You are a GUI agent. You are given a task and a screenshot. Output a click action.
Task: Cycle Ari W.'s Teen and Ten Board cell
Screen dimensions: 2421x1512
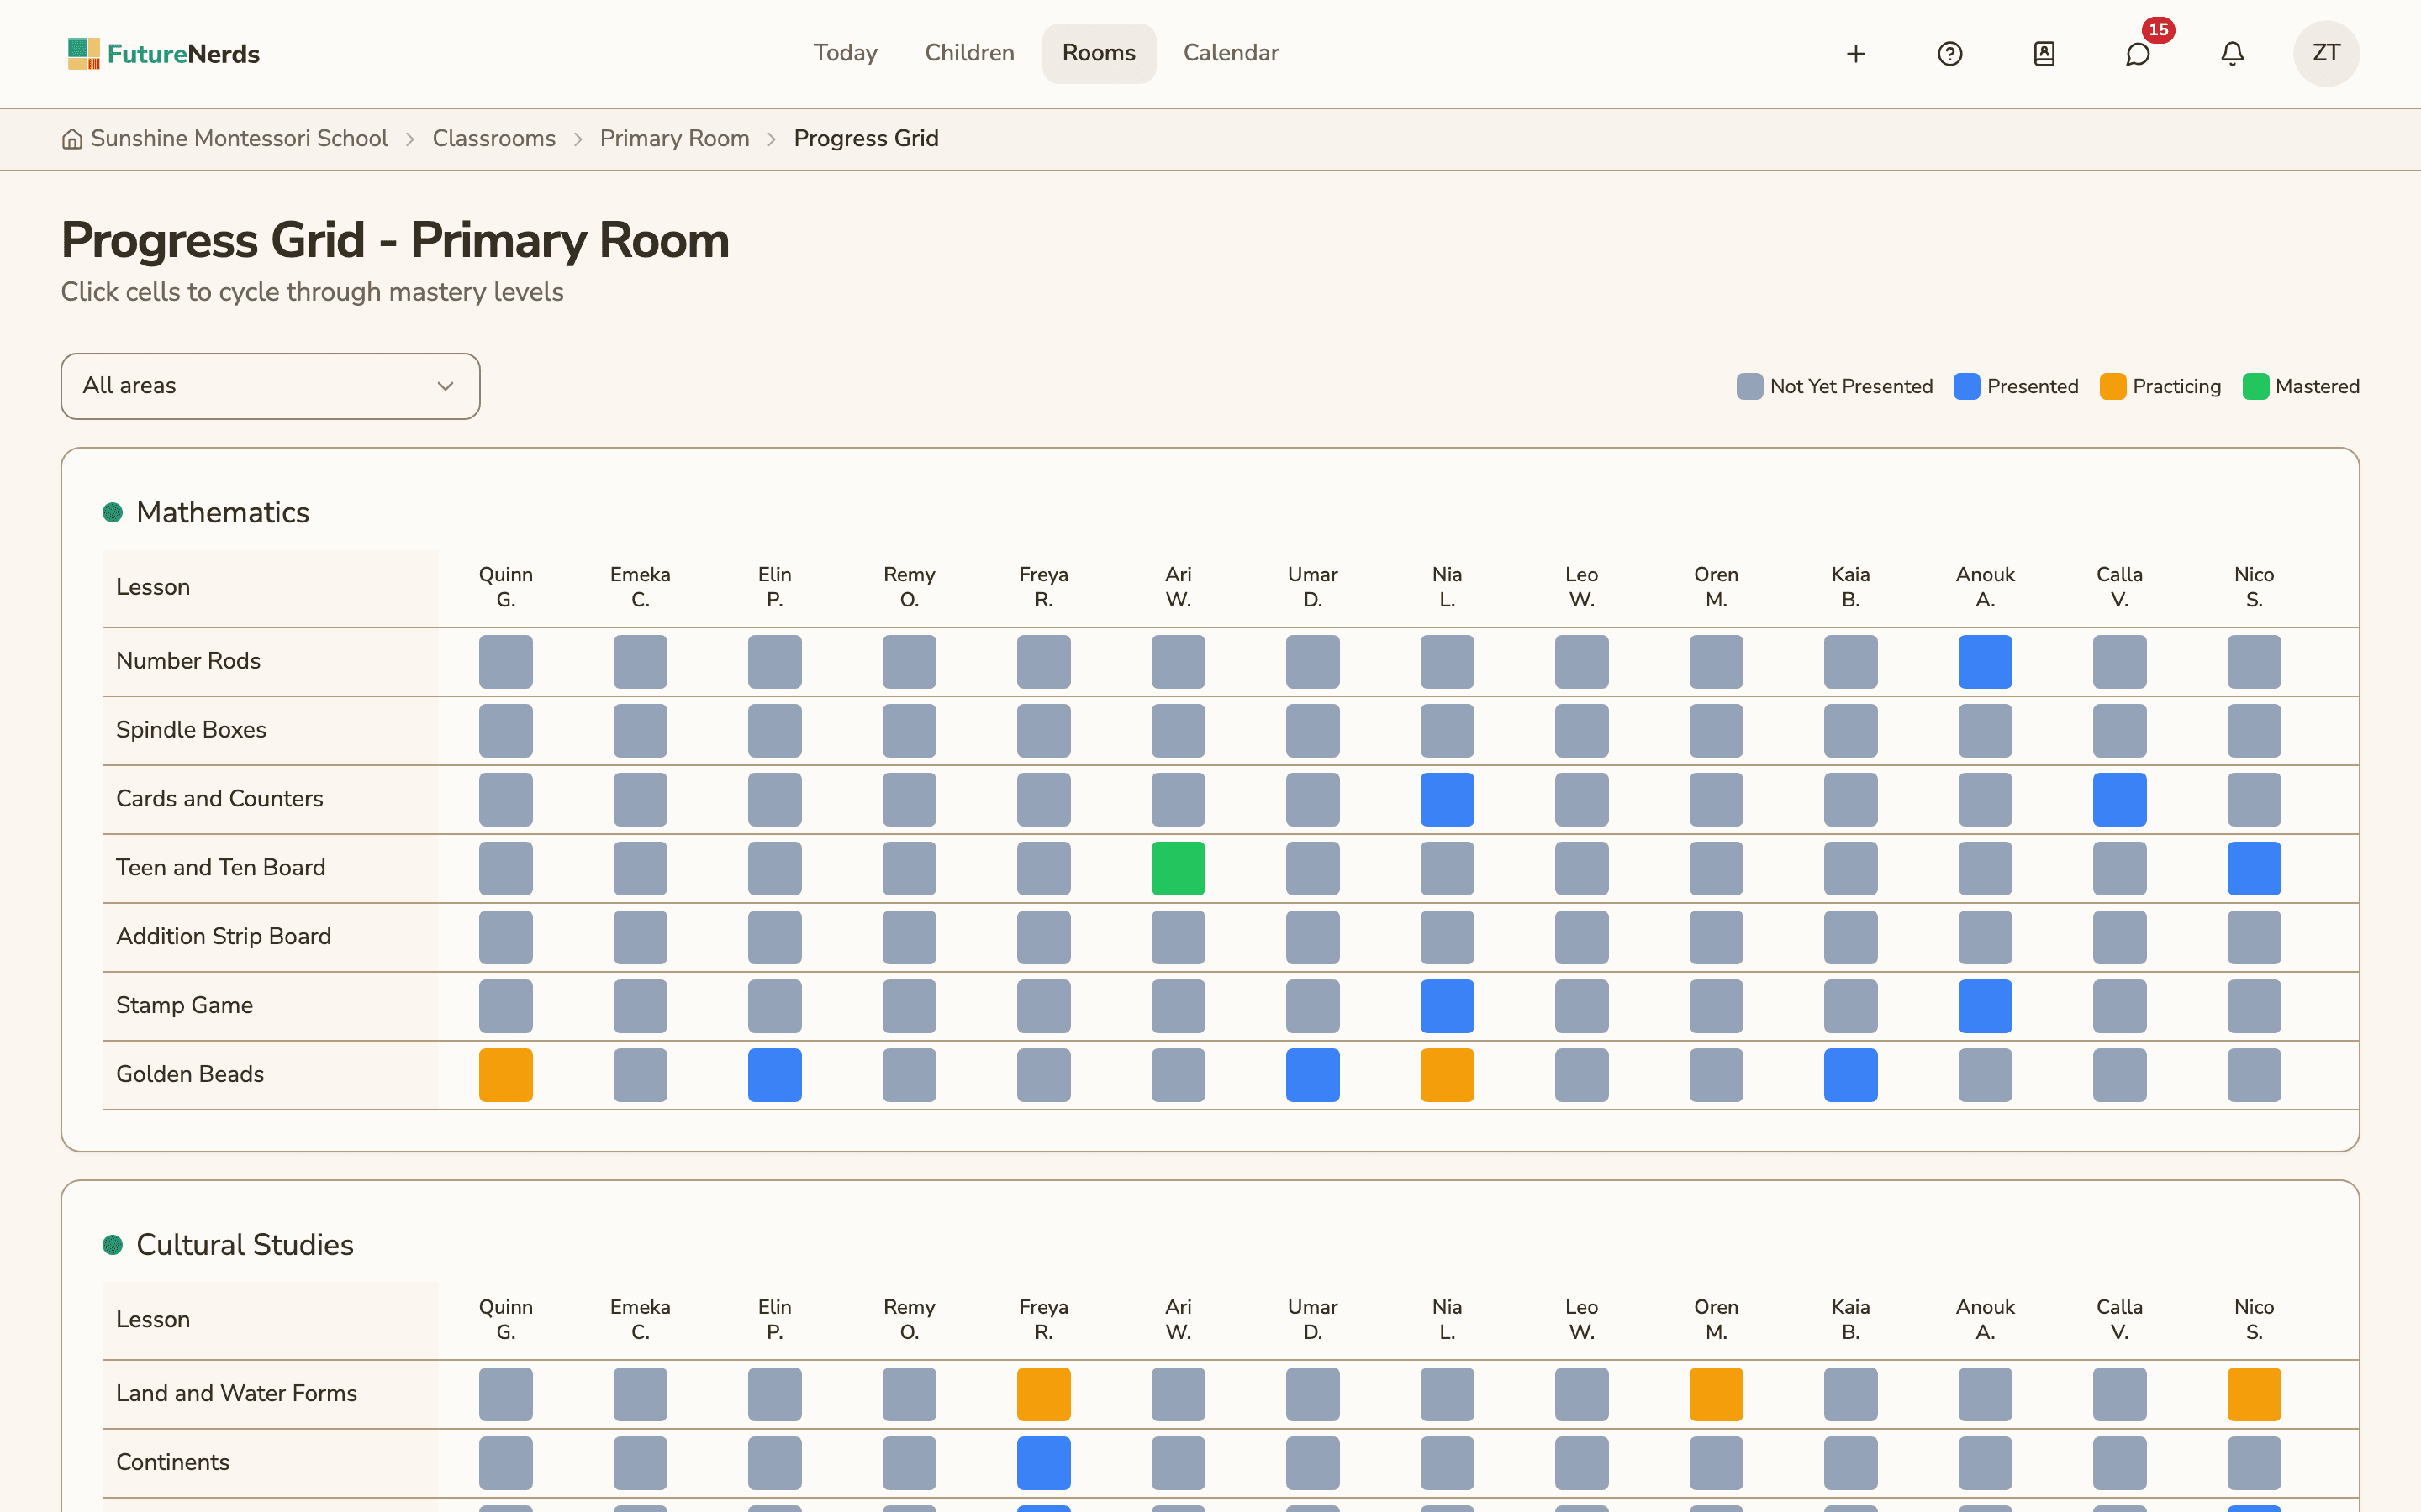click(x=1178, y=868)
